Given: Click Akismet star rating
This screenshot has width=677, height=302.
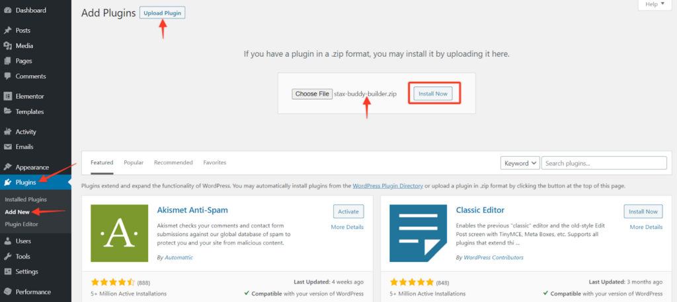Looking at the screenshot, I should (x=113, y=283).
